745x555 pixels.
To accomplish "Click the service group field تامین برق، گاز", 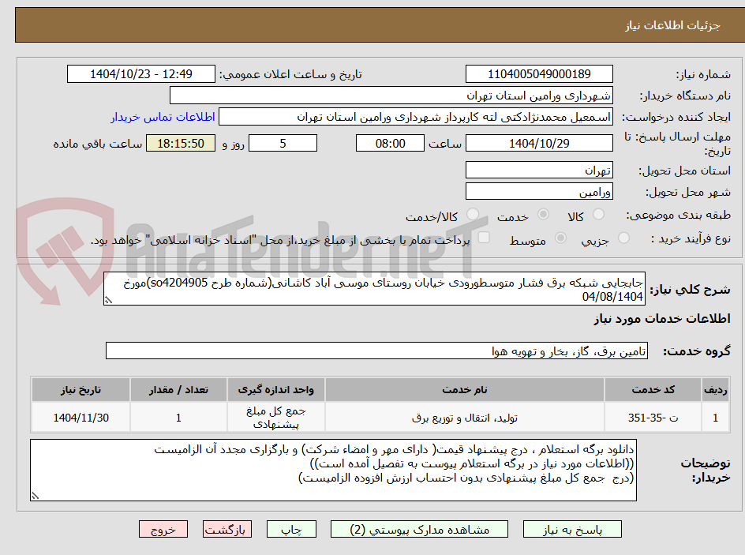I will pos(376,351).
